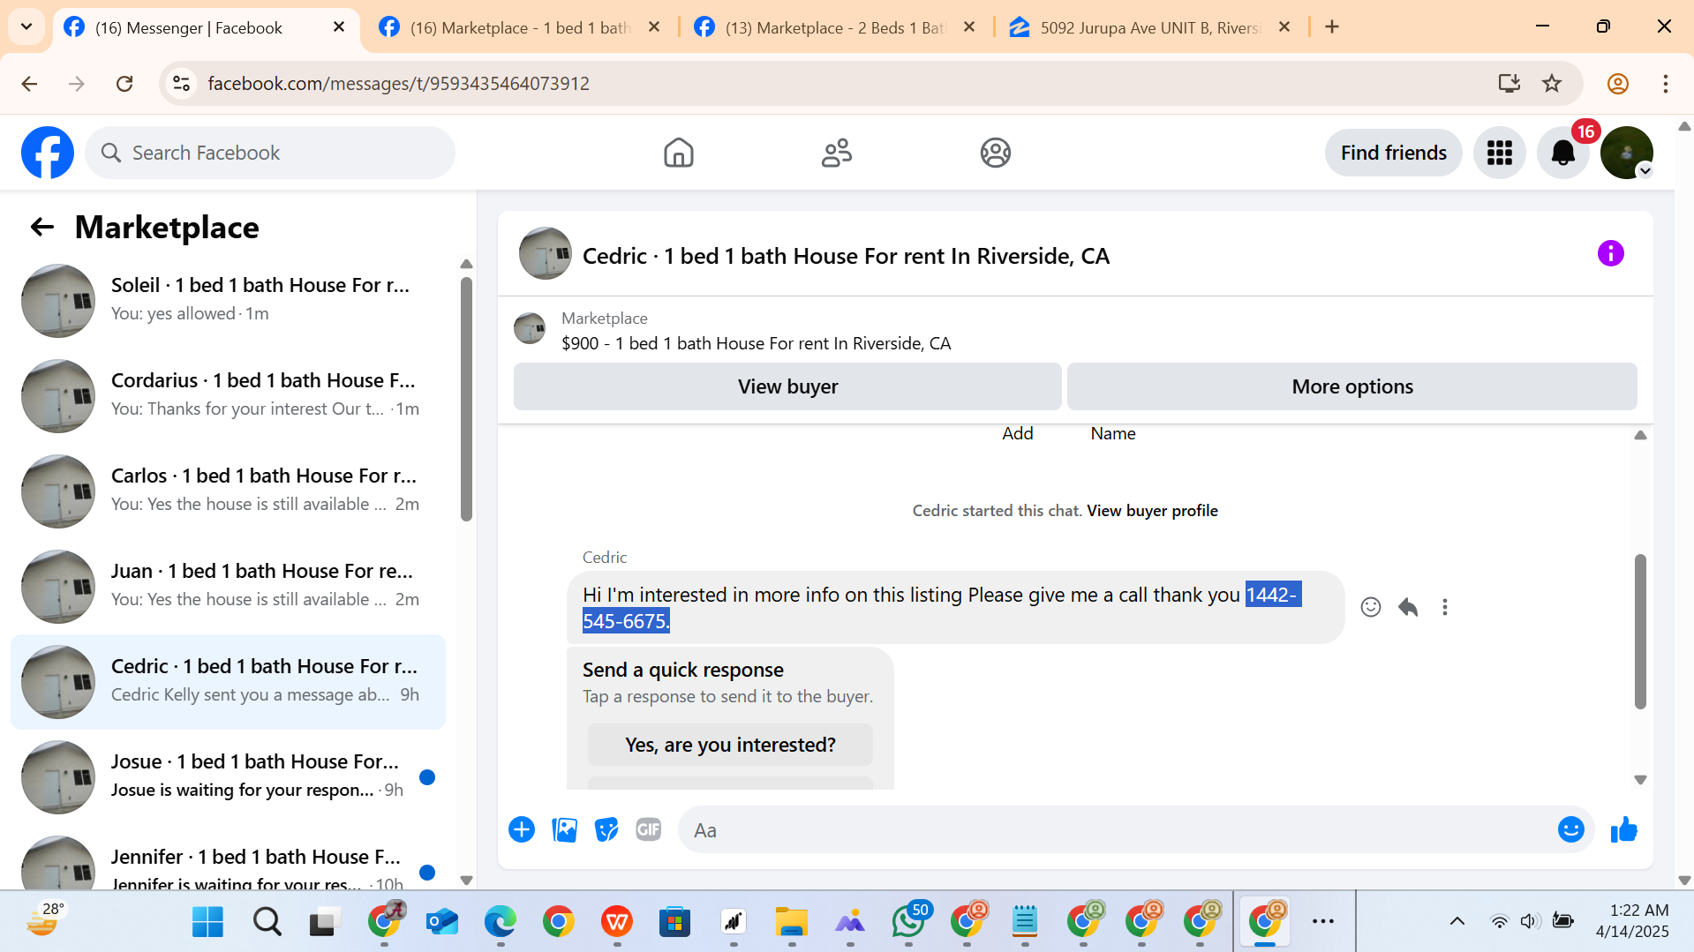Open the View buyer profile link
1694x952 pixels.
pyautogui.click(x=1152, y=511)
